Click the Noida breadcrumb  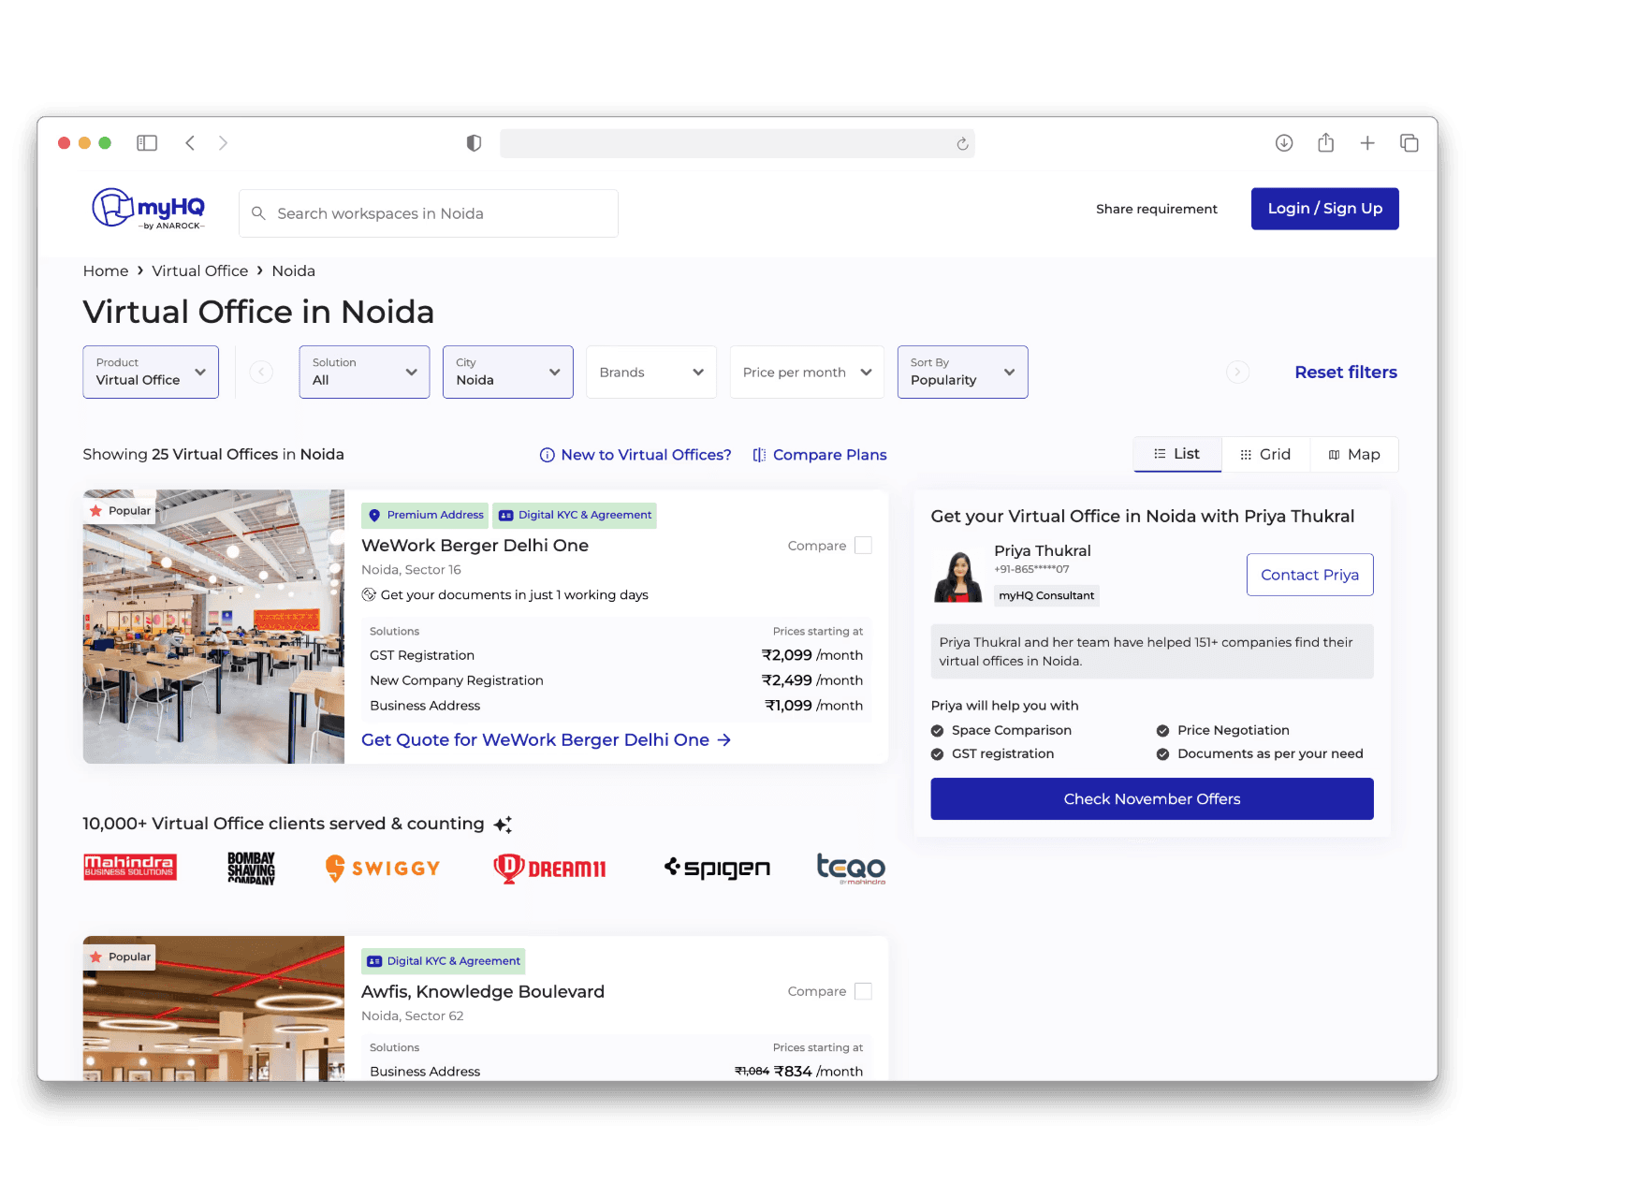pyautogui.click(x=294, y=271)
